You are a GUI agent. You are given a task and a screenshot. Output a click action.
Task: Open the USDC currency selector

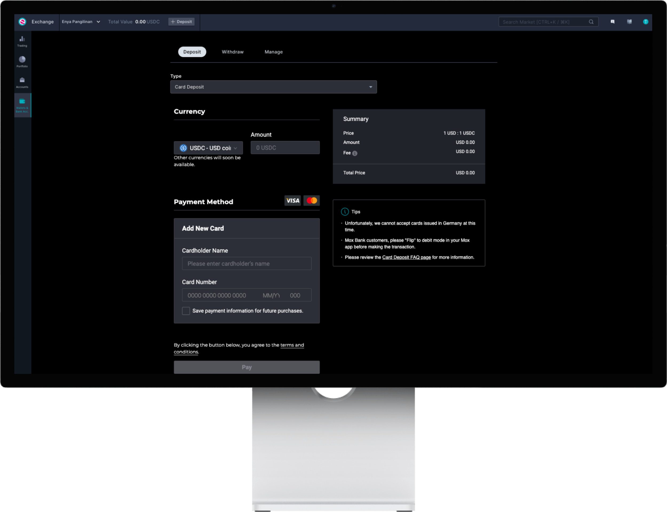pos(208,148)
